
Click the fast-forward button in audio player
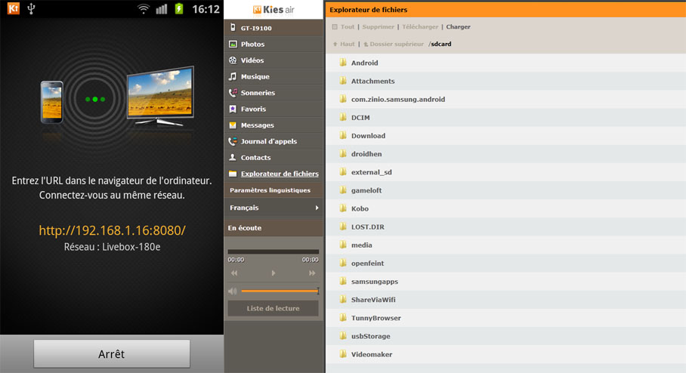click(x=312, y=273)
